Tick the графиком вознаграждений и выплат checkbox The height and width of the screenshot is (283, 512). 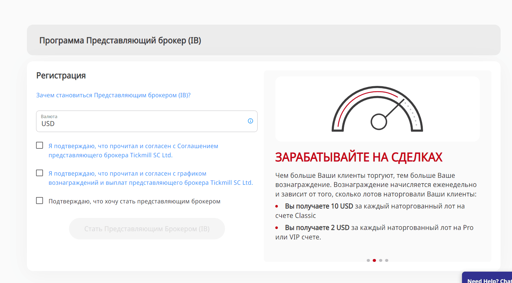(x=40, y=173)
